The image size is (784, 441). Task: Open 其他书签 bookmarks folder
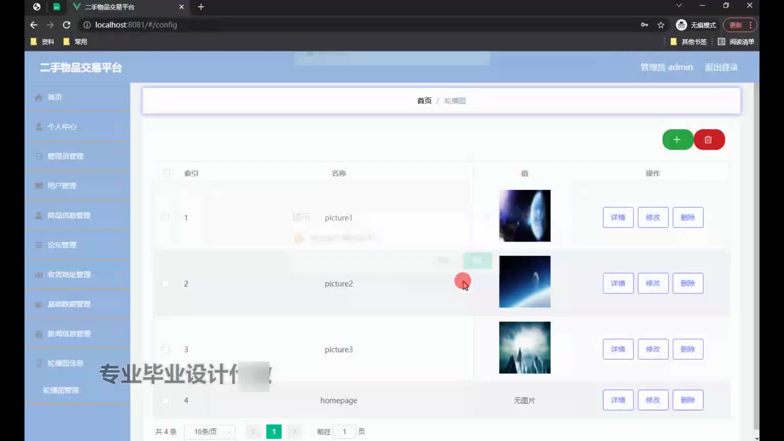(x=688, y=42)
